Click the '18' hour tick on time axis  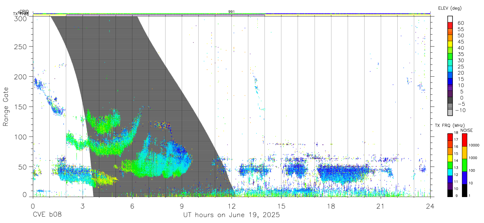(x=331, y=206)
